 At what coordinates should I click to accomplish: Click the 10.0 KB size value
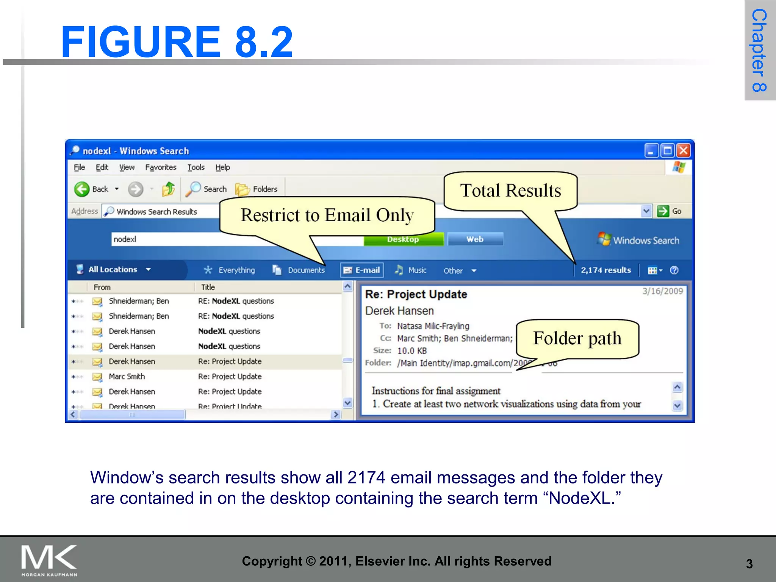tap(412, 350)
